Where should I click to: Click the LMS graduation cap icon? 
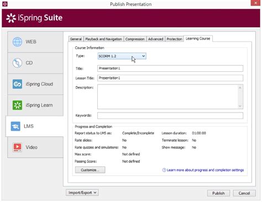tap(15, 126)
